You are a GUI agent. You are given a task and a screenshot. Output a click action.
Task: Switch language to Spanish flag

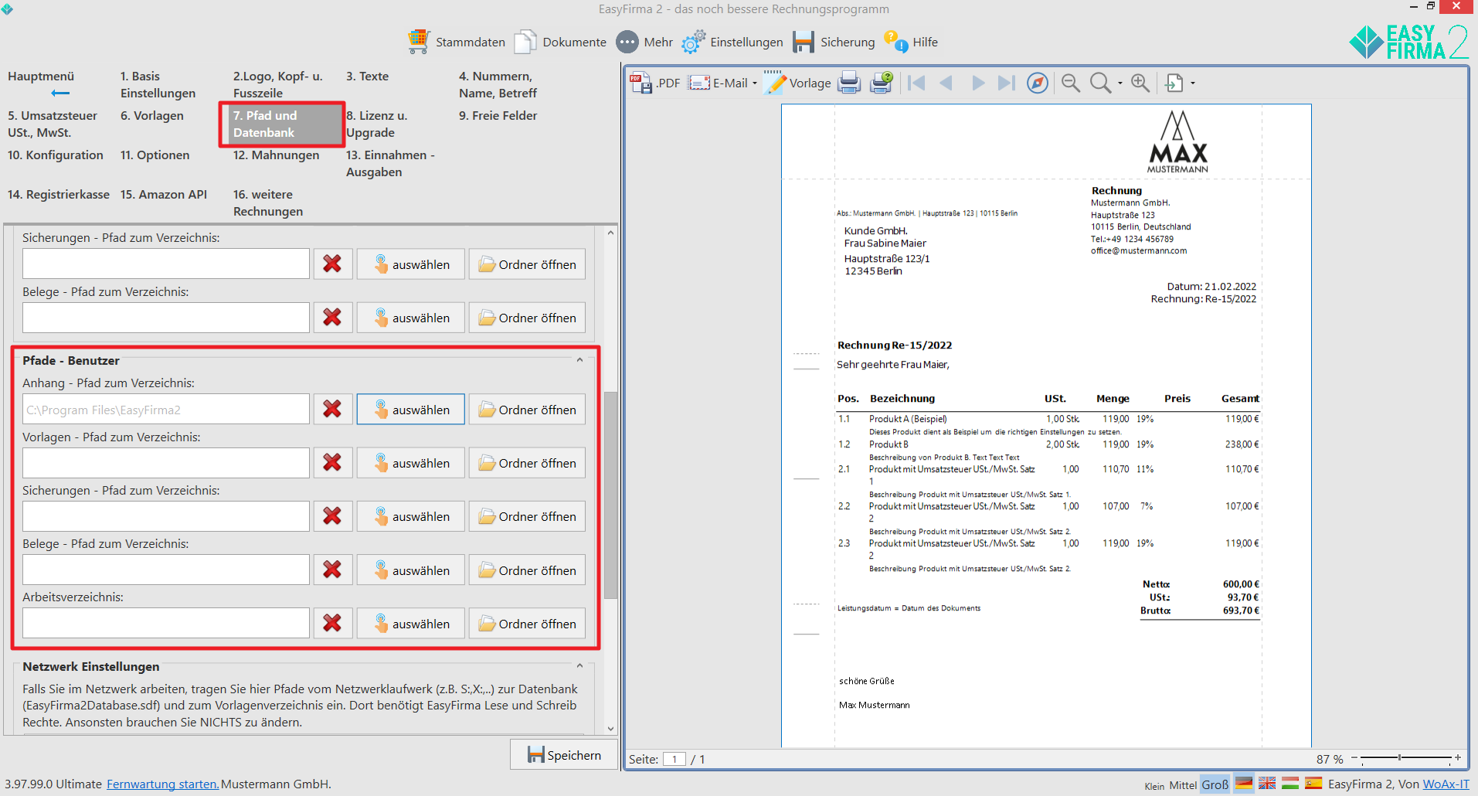point(1313,784)
